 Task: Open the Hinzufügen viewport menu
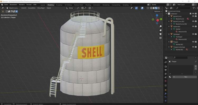tap(41, 8)
